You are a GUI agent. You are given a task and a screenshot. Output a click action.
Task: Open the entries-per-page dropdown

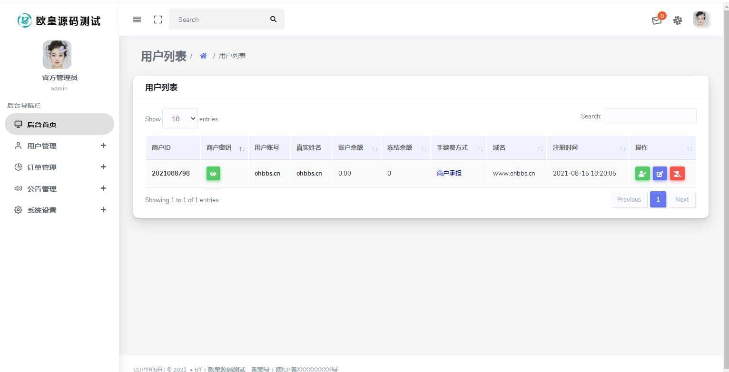click(x=180, y=119)
